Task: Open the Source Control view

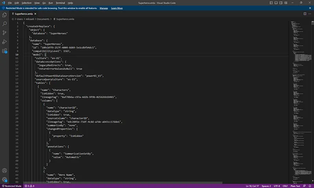Action: (x=4, y=33)
